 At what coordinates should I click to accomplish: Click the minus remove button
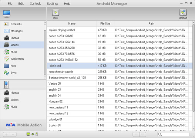(x=13, y=134)
